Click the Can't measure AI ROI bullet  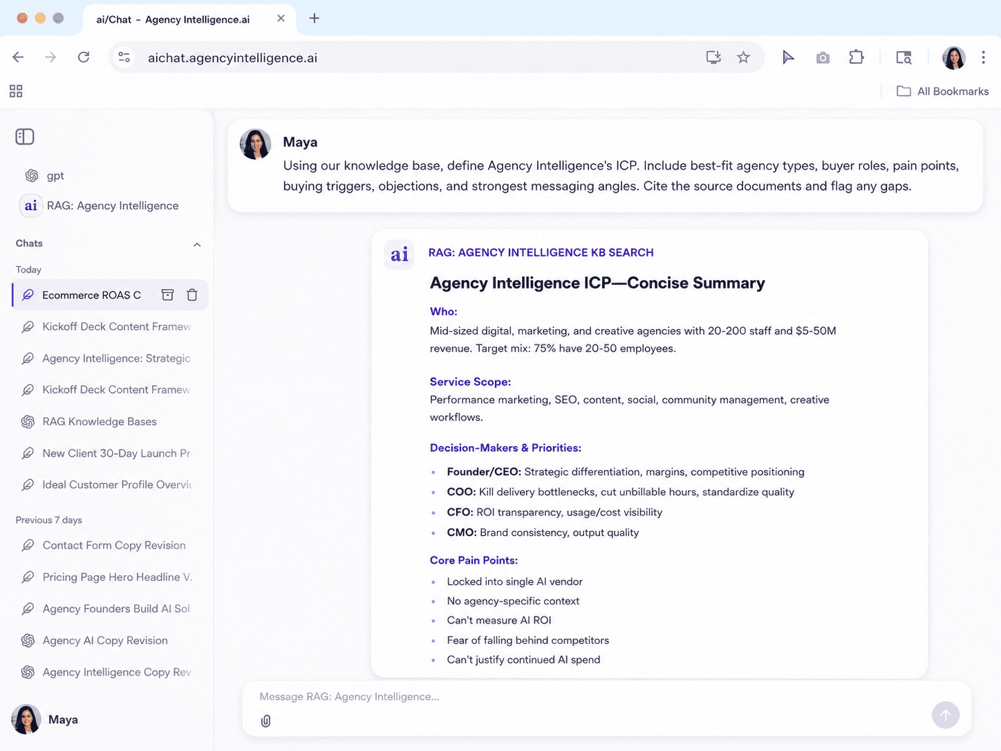[499, 620]
